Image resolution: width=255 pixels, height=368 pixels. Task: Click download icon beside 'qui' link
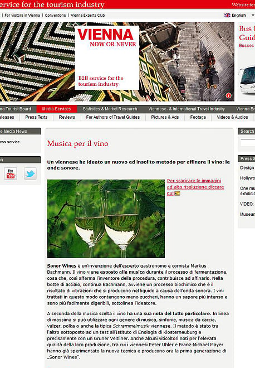pos(177,193)
